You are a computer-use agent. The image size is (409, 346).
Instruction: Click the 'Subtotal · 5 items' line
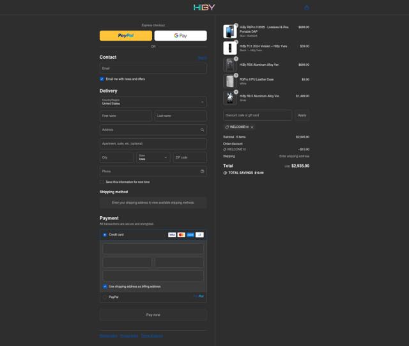(x=266, y=137)
